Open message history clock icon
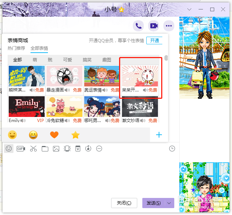Viewport: 232px width, 215px height. [172, 149]
